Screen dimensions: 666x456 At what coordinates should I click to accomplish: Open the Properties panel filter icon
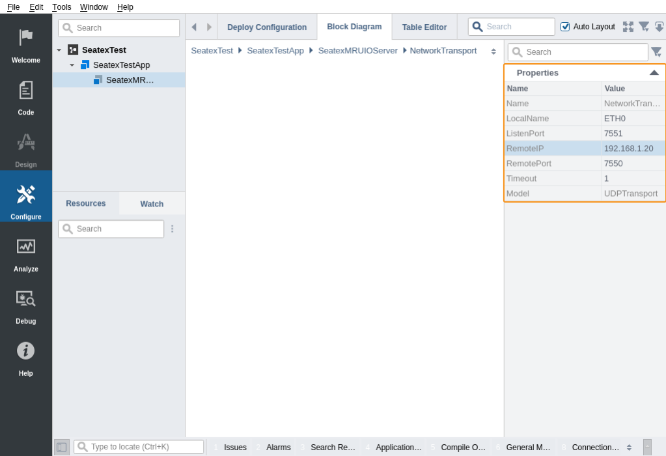pos(656,52)
